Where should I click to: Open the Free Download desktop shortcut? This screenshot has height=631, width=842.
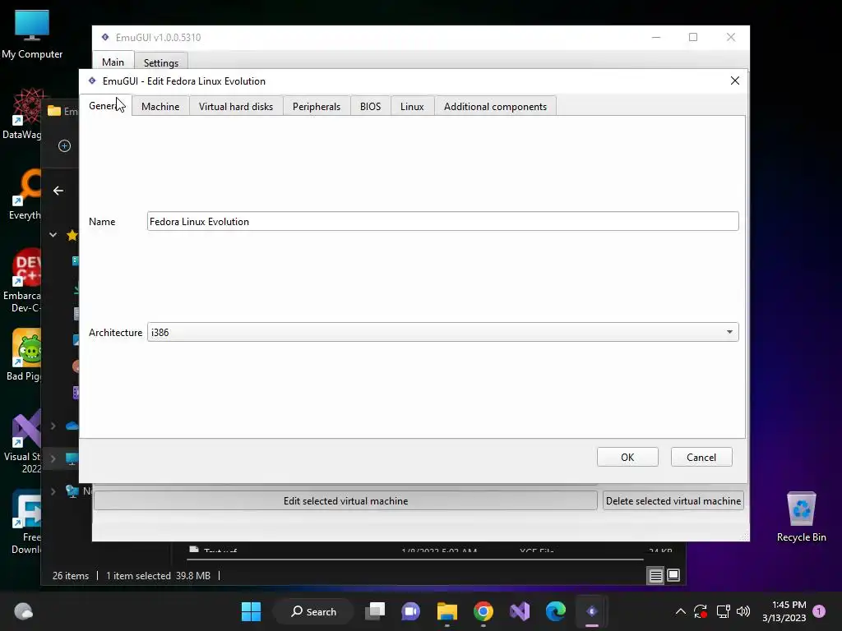pyautogui.click(x=25, y=522)
